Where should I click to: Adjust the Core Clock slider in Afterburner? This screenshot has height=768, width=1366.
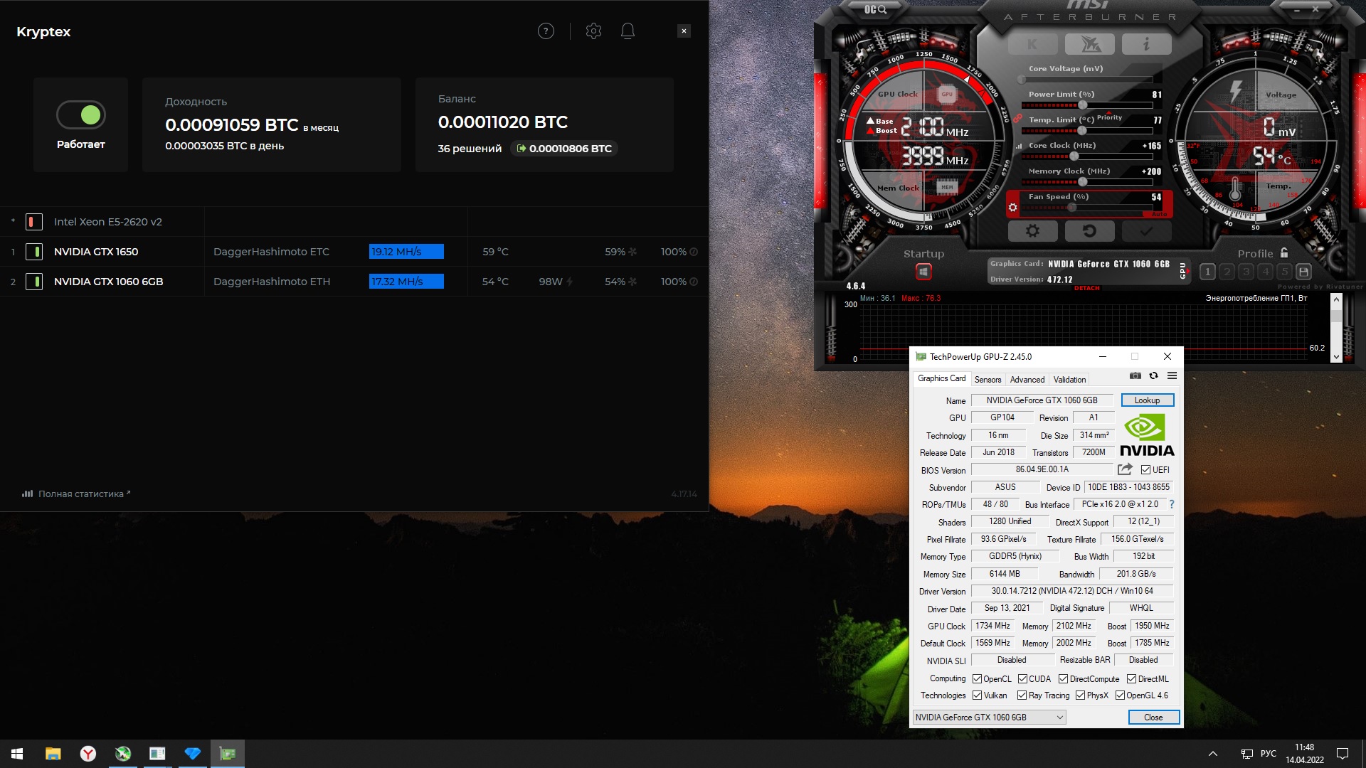[1087, 156]
